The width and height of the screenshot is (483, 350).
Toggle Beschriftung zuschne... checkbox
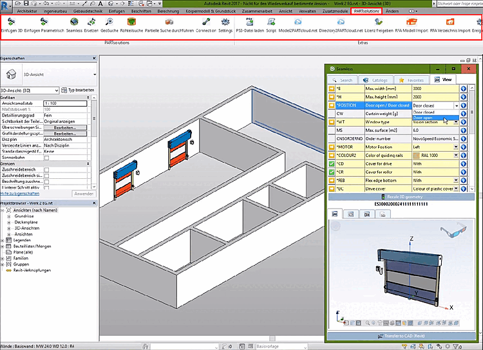(x=46, y=181)
